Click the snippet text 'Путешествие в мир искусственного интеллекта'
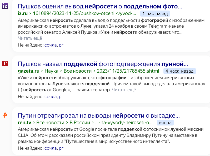The image size is (210, 156). click(117, 141)
